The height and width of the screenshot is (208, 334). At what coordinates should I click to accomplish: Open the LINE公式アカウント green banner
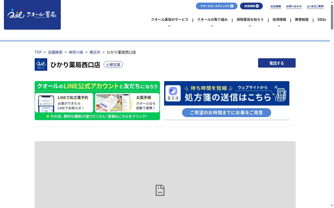(x=97, y=101)
